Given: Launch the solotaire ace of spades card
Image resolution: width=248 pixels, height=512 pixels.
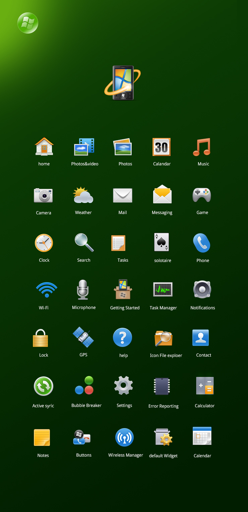Looking at the screenshot, I should (x=162, y=242).
